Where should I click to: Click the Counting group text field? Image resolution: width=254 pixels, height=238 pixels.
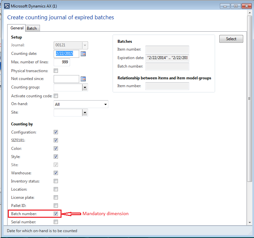point(68,87)
